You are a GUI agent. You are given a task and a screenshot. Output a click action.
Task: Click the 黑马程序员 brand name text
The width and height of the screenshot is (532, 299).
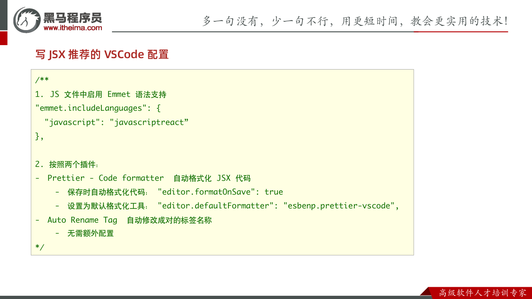73,17
